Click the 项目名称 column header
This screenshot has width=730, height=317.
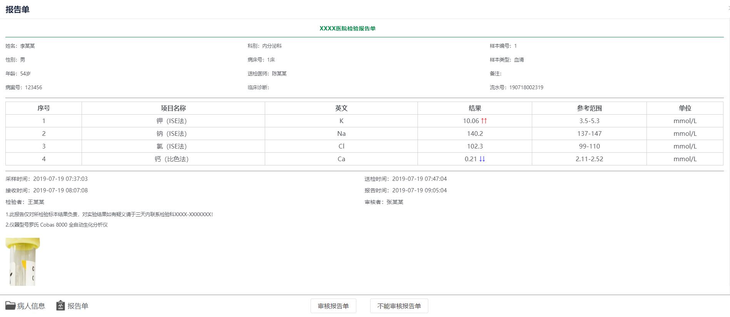[173, 108]
